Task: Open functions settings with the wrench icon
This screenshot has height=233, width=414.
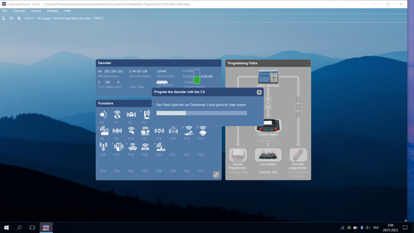Action: pyautogui.click(x=216, y=175)
